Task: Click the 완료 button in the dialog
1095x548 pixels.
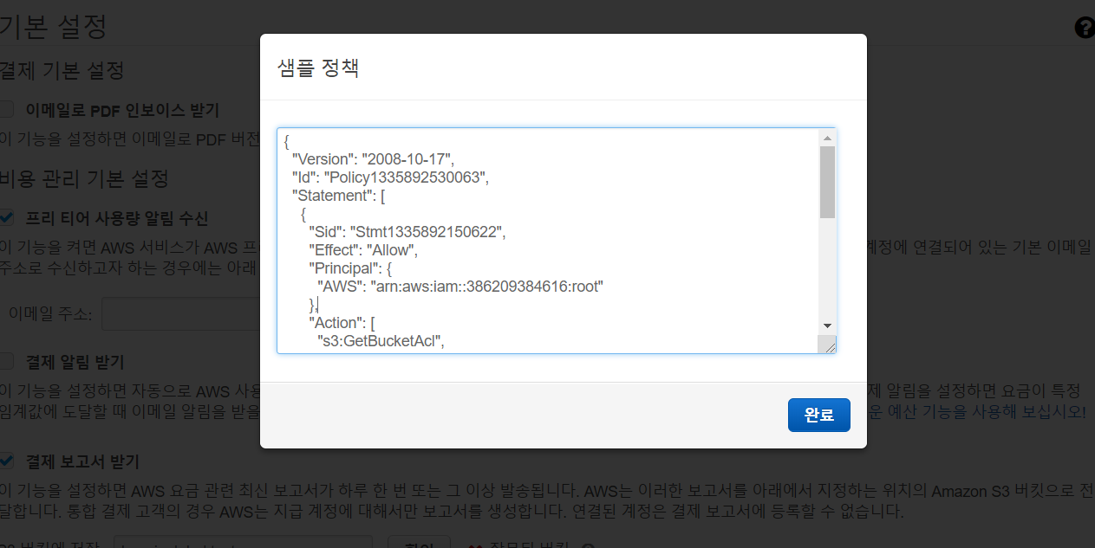Action: (818, 415)
